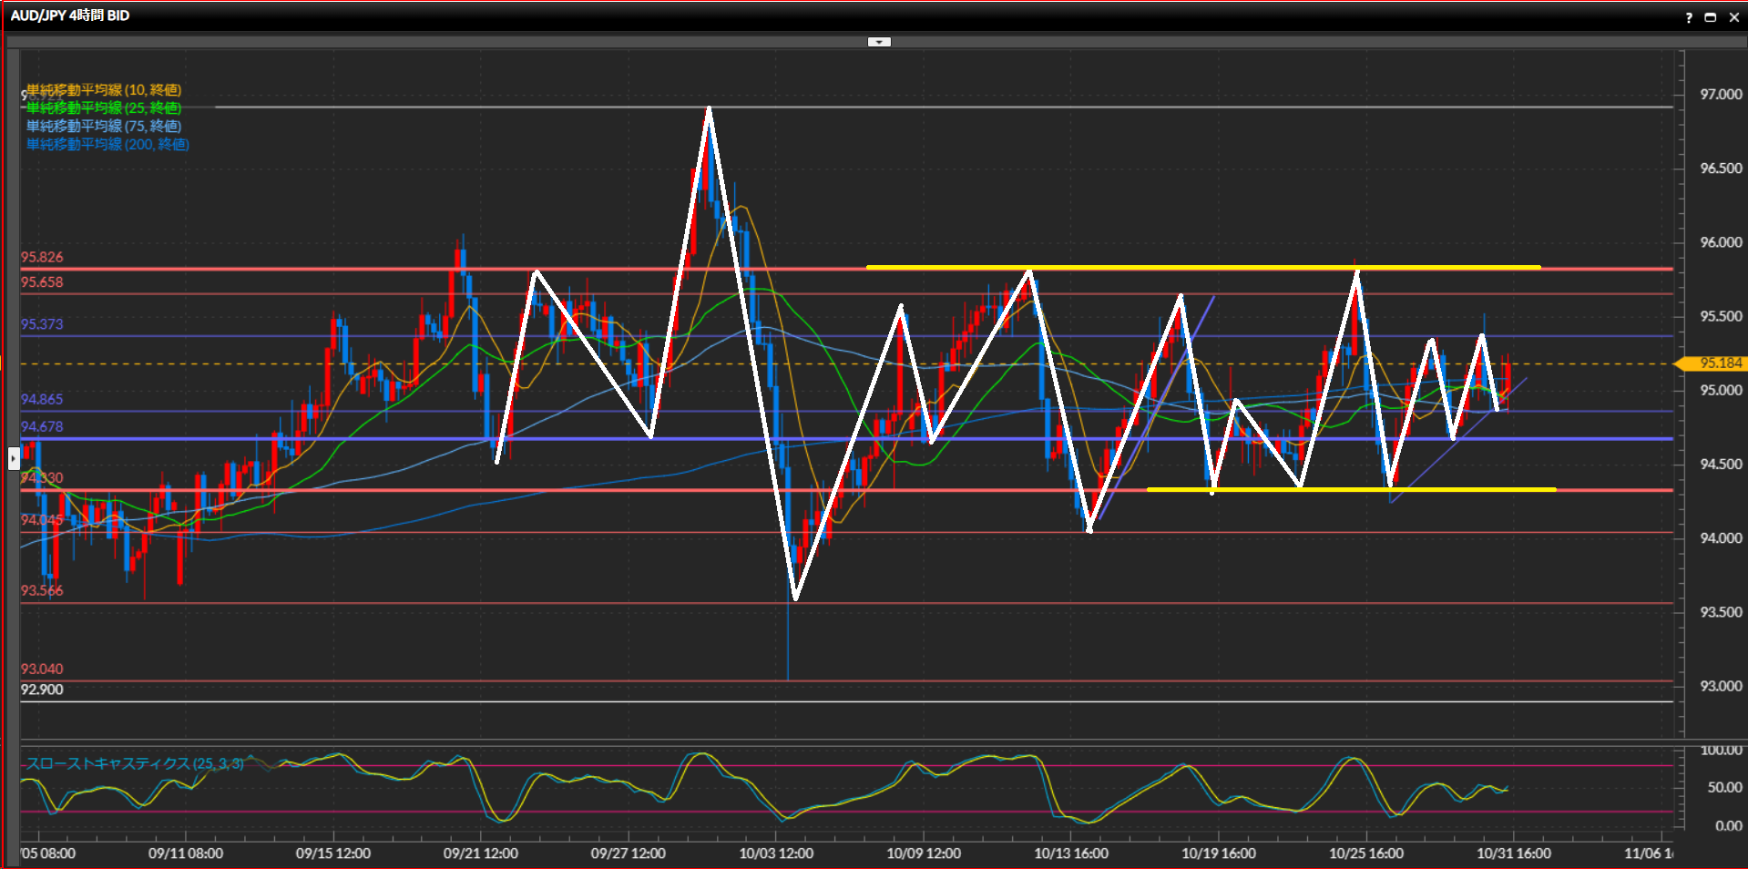The height and width of the screenshot is (869, 1748).
Task: Click the 95.373 purple line label
Action: pos(42,324)
